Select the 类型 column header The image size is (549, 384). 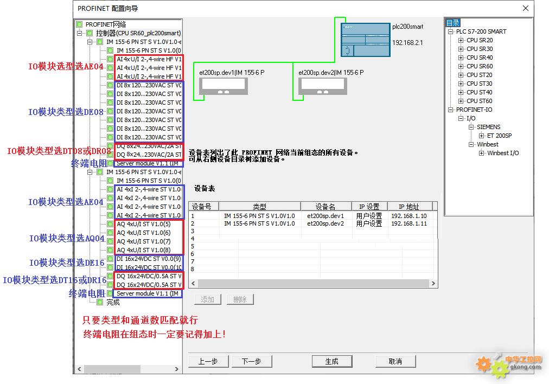tap(259, 206)
